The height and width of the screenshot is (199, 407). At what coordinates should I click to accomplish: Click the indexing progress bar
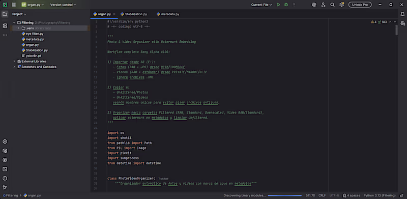click(x=285, y=195)
